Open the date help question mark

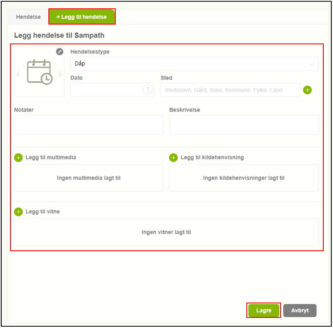(147, 90)
